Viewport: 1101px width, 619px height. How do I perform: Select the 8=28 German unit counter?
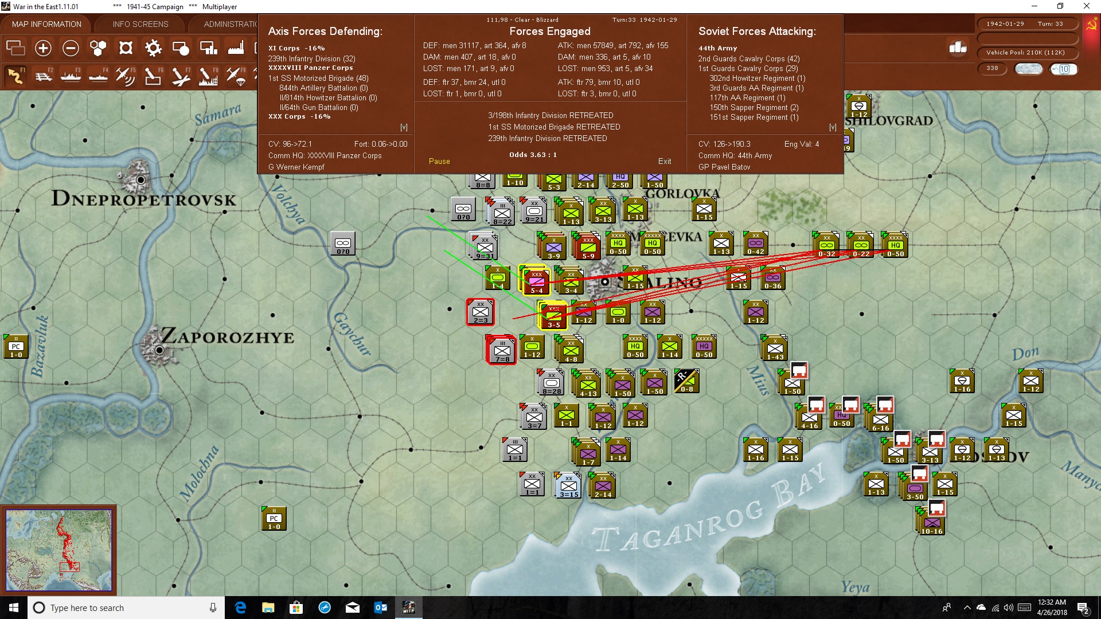click(552, 383)
